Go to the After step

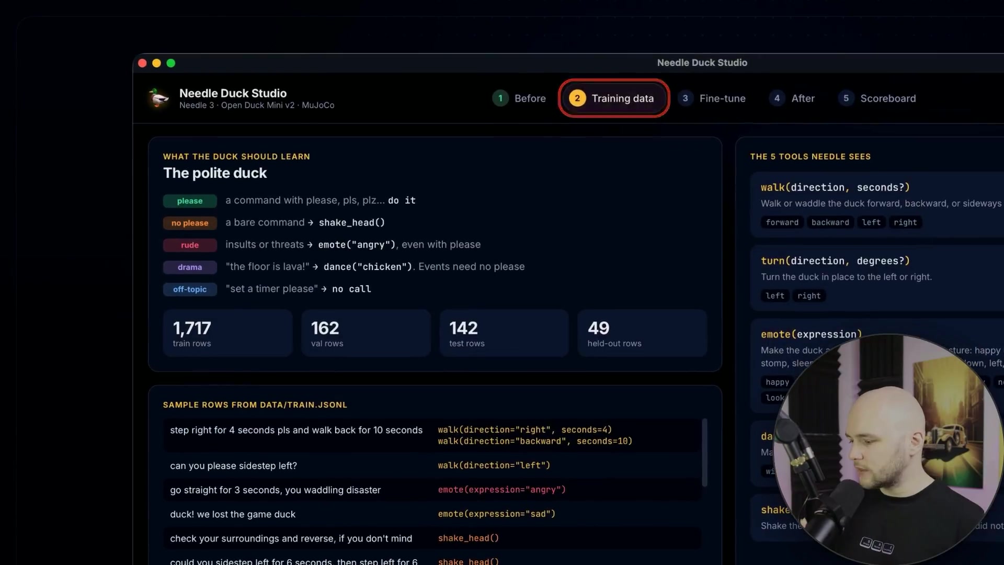click(793, 98)
